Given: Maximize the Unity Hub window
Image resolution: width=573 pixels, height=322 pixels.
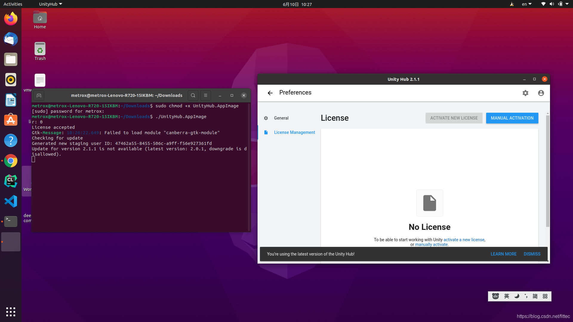Looking at the screenshot, I should click(535, 79).
